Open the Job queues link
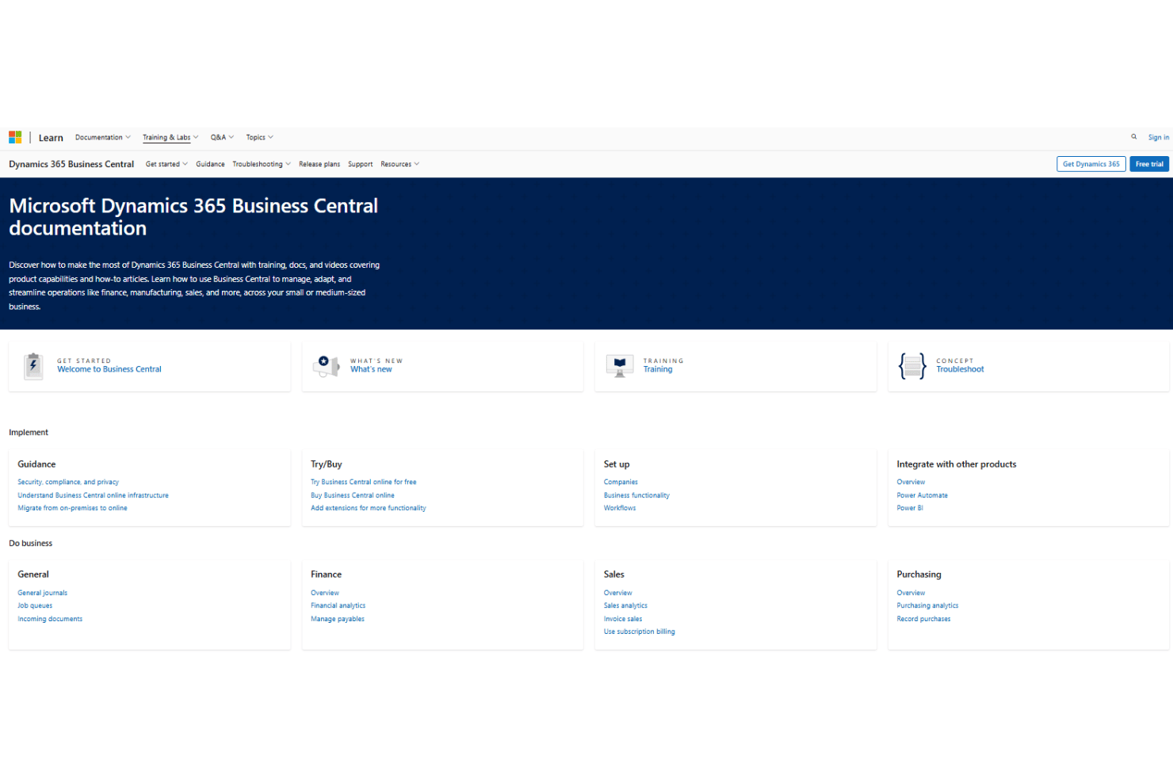Image resolution: width=1173 pixels, height=782 pixels. coord(35,605)
